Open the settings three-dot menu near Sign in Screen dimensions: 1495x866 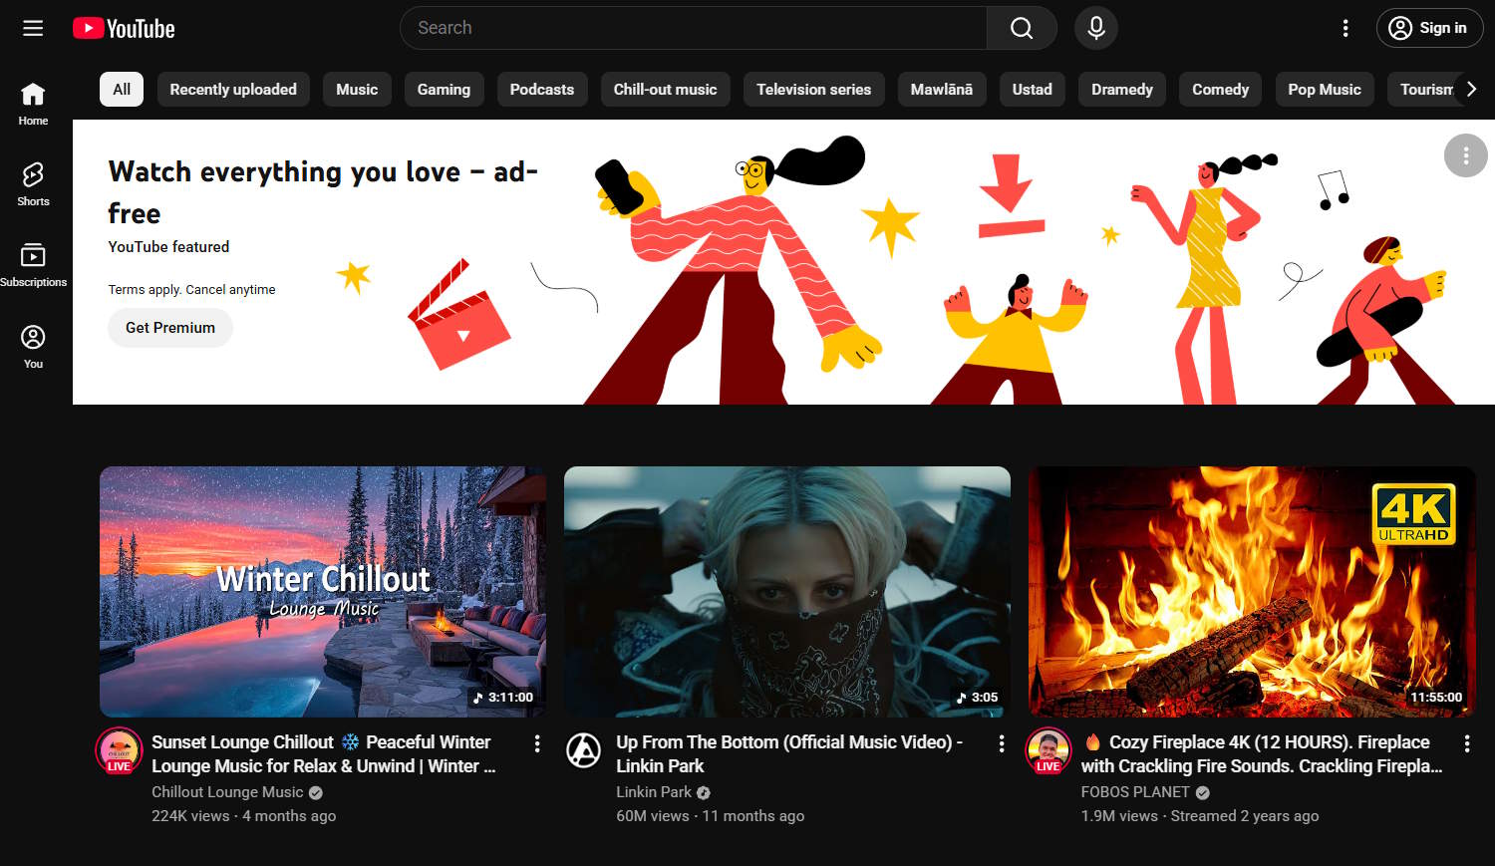(1345, 28)
